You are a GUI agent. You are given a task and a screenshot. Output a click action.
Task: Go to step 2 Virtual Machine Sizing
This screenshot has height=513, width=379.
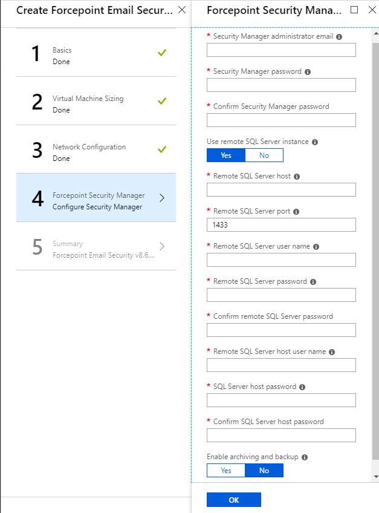(96, 101)
